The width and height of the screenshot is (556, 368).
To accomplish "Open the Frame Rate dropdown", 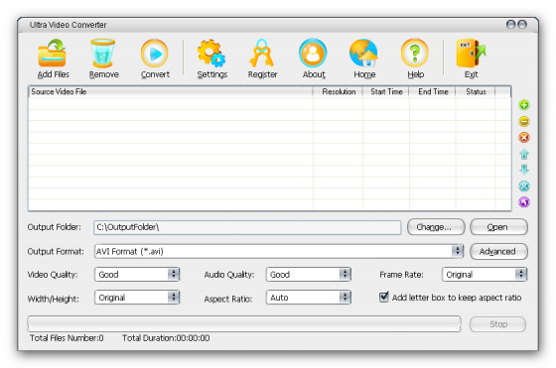I will 521,274.
